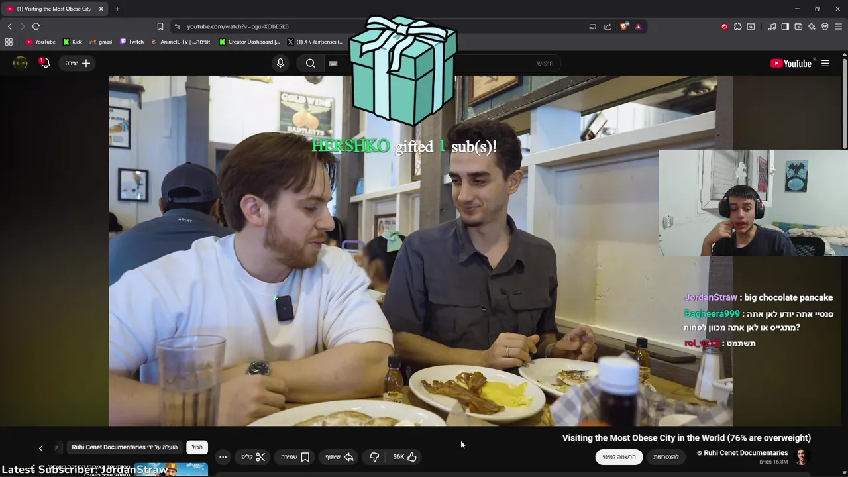Screen dimensions: 848x477
Task: Like the video with thumbs-up 36K
Action: point(405,457)
